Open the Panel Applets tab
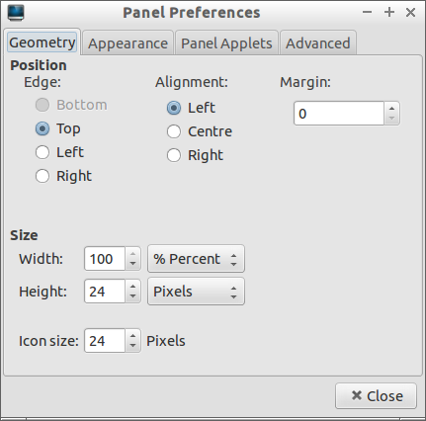 [x=226, y=43]
